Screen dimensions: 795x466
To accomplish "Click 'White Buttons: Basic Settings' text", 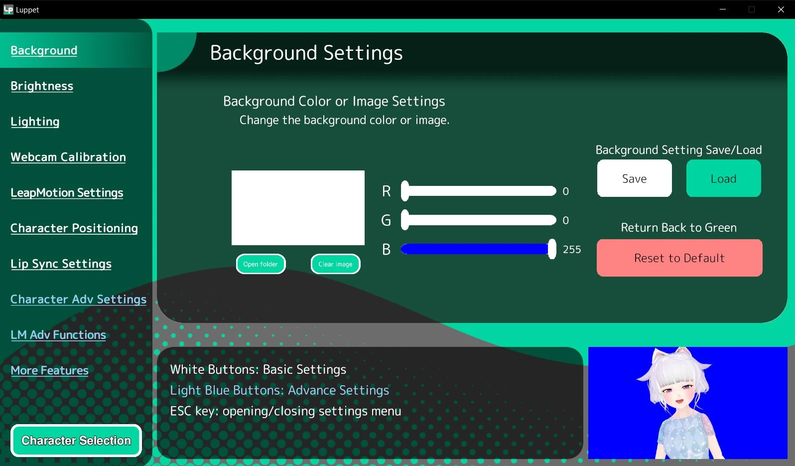I will (x=258, y=369).
